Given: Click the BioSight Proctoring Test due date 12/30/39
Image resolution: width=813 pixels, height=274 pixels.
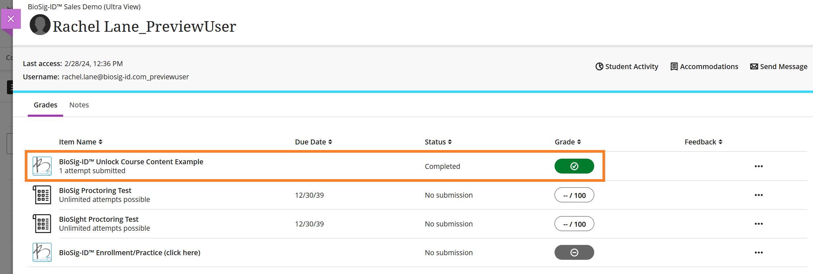Looking at the screenshot, I should point(309,224).
